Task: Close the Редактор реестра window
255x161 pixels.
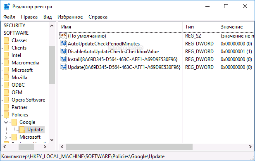Action: 245,7
